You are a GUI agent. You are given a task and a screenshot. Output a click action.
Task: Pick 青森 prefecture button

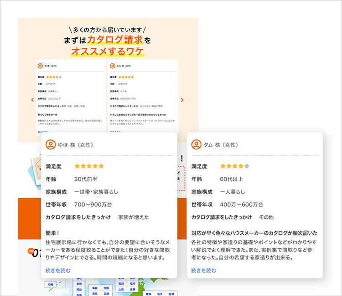[x=148, y=294]
